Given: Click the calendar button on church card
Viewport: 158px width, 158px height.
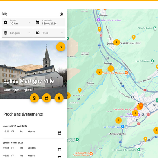Looking at the screenshot, I should pyautogui.click(x=47, y=98).
